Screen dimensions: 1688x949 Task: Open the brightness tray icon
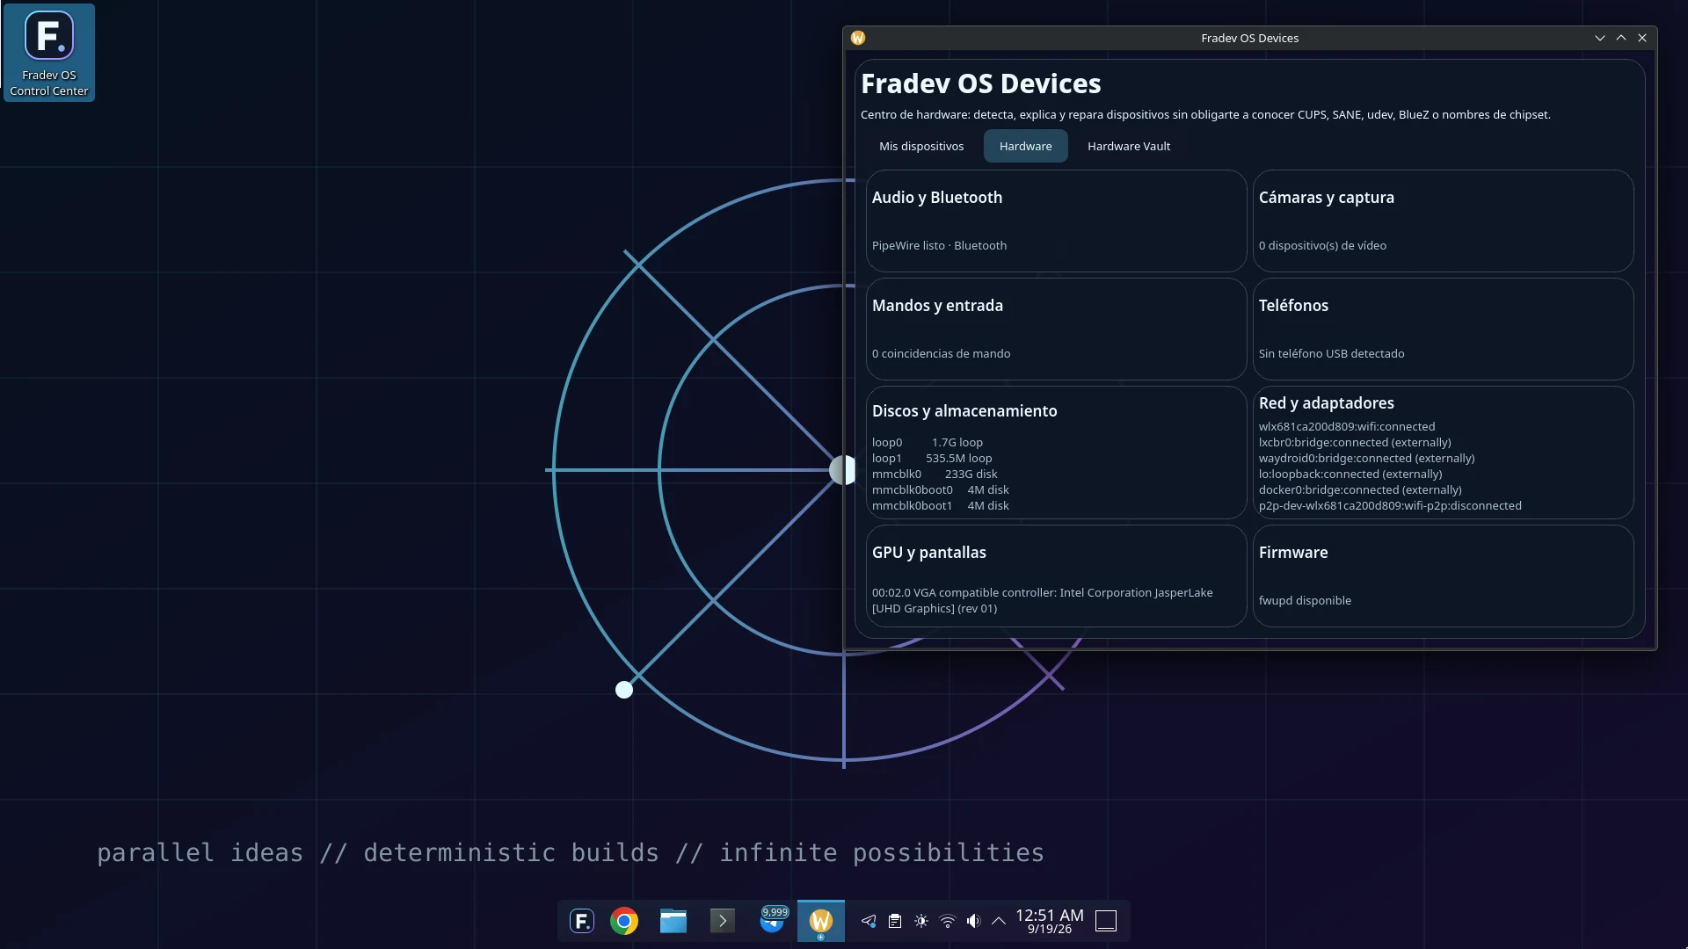click(x=921, y=921)
